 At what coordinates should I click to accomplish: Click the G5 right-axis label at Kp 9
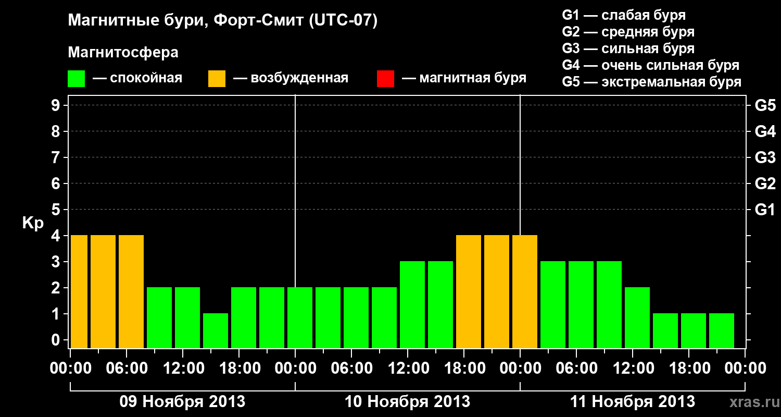765,105
